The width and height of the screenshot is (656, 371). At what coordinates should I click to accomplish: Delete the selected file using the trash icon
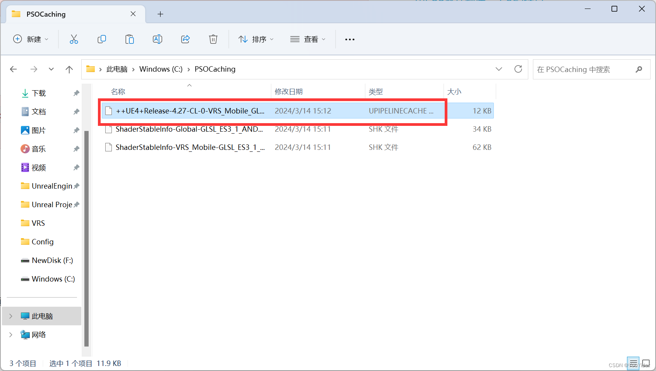click(213, 39)
